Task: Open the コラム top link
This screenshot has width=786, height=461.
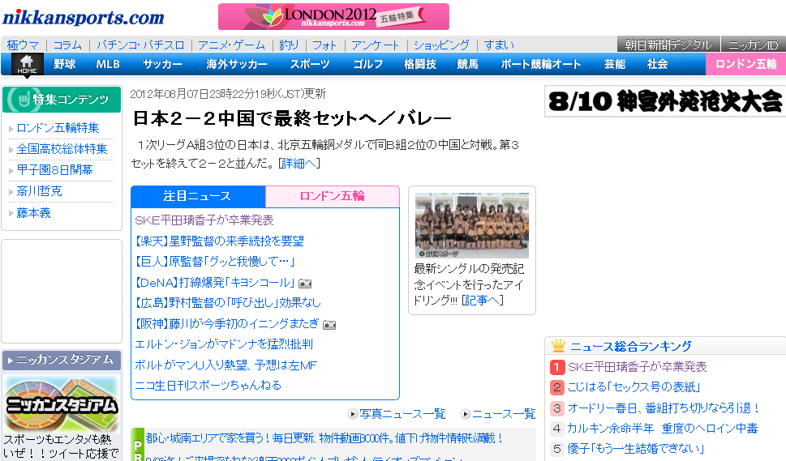Action: click(x=67, y=45)
